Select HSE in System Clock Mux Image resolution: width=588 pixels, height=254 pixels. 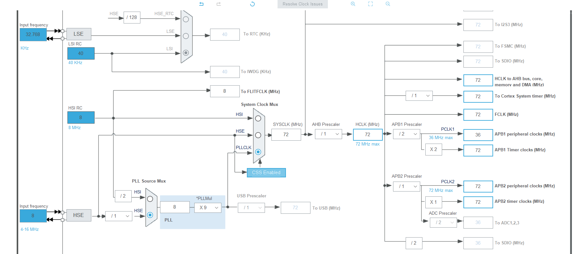(x=258, y=135)
